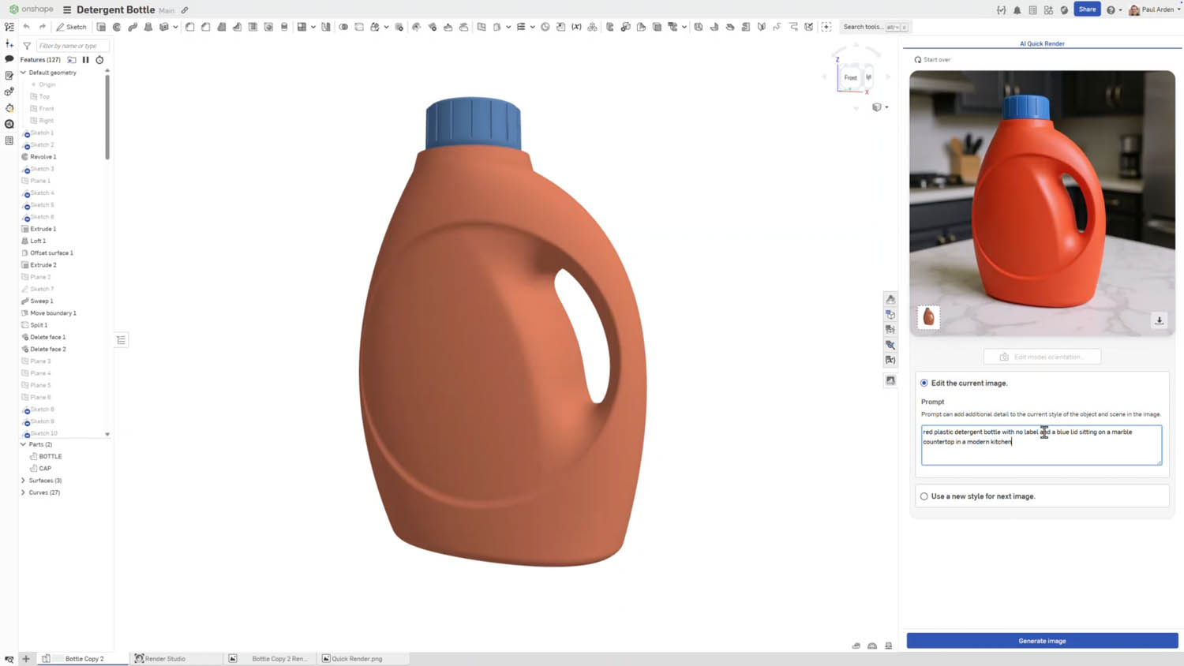Screen dimensions: 1184x666
Task: Select 'Use a new style for next image'
Action: tap(924, 496)
